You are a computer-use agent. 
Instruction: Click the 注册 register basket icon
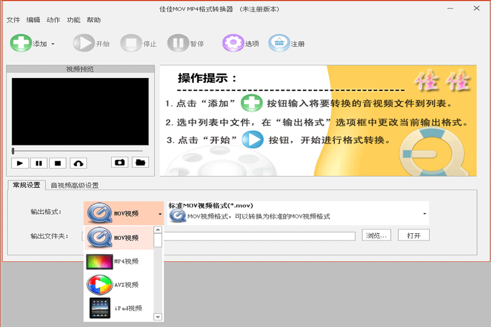(x=279, y=43)
